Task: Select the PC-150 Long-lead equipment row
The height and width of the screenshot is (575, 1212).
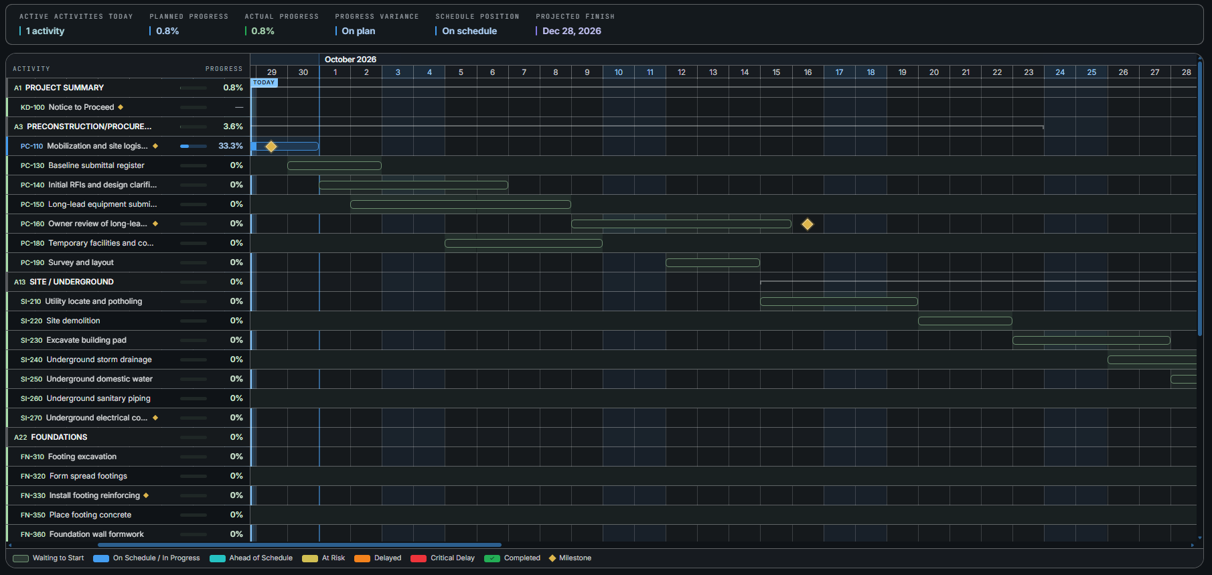Action: [128, 204]
